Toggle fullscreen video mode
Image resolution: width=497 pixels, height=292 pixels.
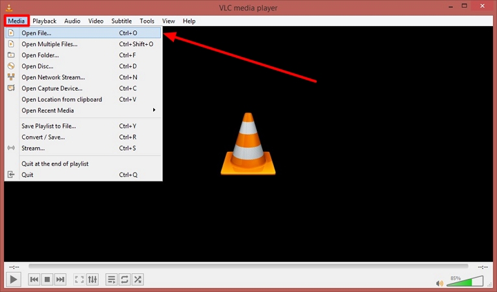click(x=79, y=279)
